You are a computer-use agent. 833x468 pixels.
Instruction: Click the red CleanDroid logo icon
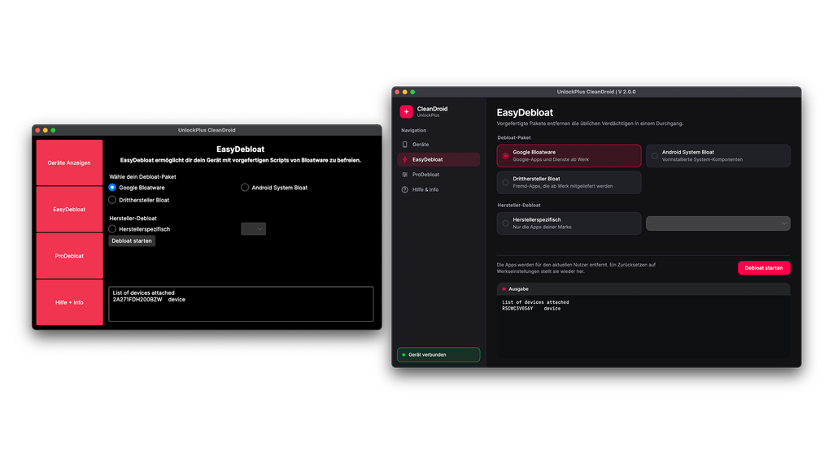tap(407, 111)
